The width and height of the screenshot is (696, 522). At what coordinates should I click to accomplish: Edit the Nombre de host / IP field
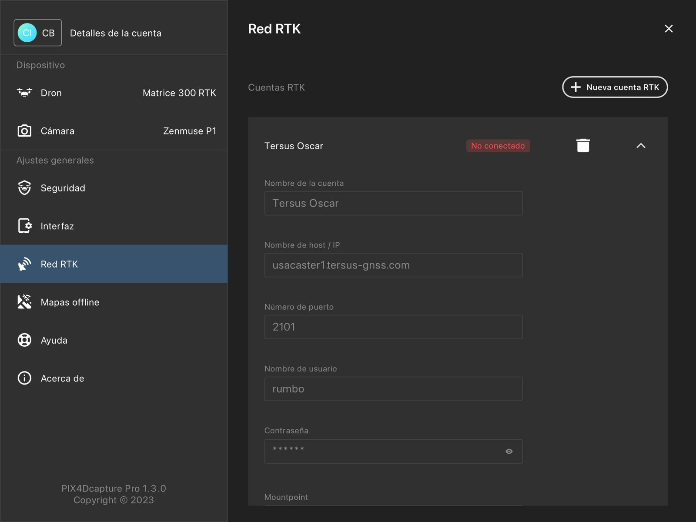click(393, 265)
